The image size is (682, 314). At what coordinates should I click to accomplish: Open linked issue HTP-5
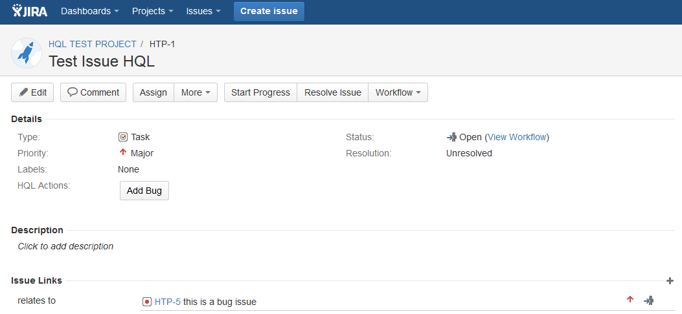click(167, 302)
